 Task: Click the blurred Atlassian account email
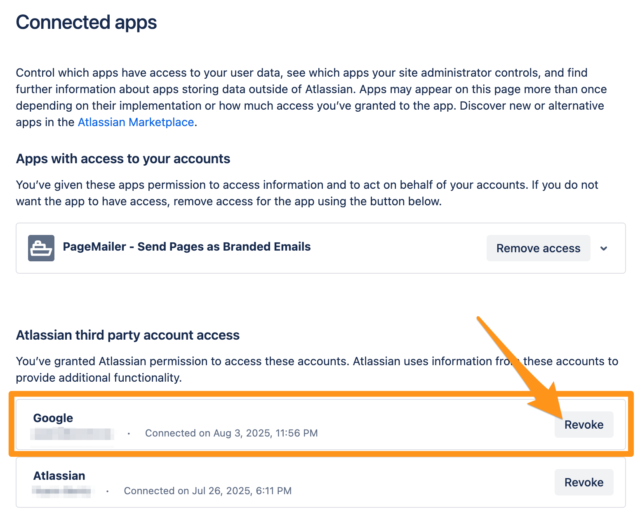pyautogui.click(x=62, y=490)
